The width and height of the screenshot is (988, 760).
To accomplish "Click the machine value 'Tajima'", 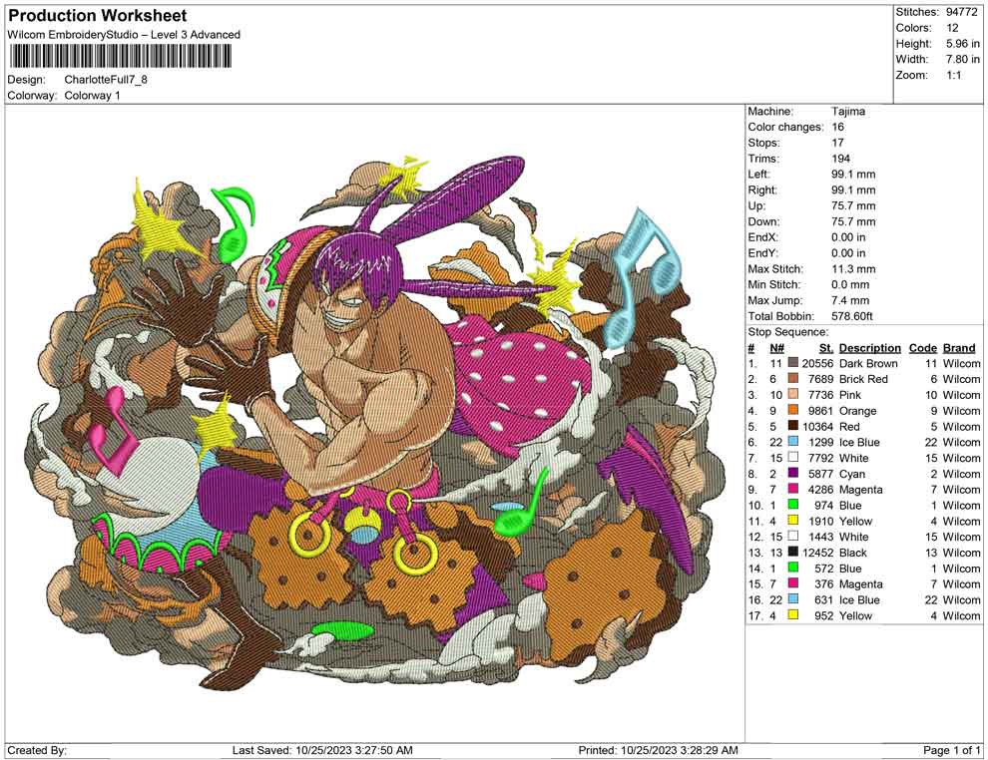I will 848,111.
